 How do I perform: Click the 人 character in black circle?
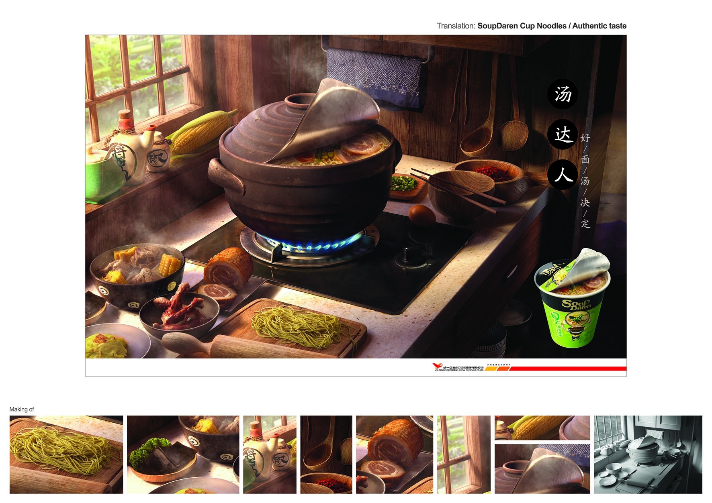[563, 175]
